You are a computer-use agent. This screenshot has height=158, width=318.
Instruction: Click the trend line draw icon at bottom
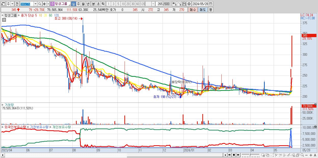(281, 155)
